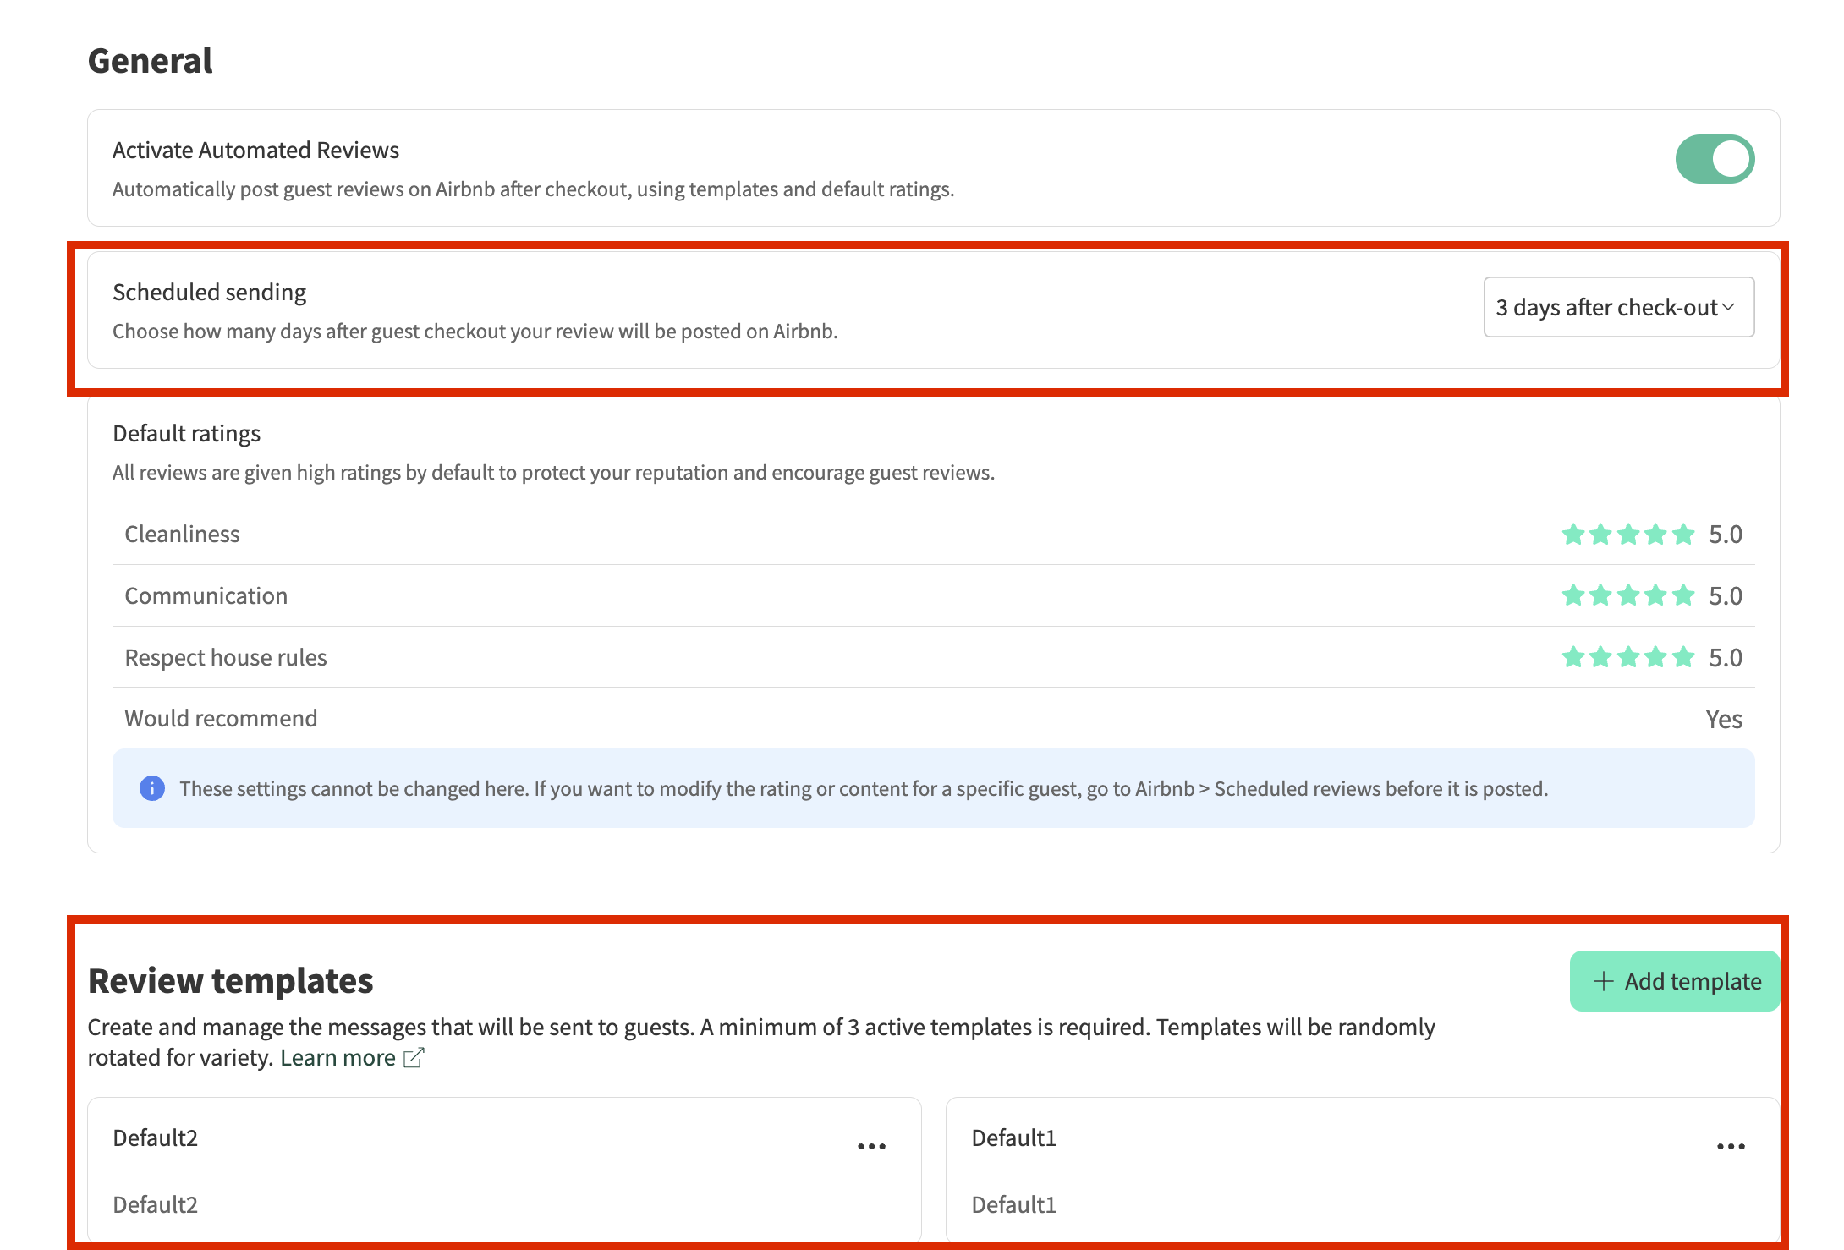Click the Review templates heading
This screenshot has width=1844, height=1250.
point(230,981)
